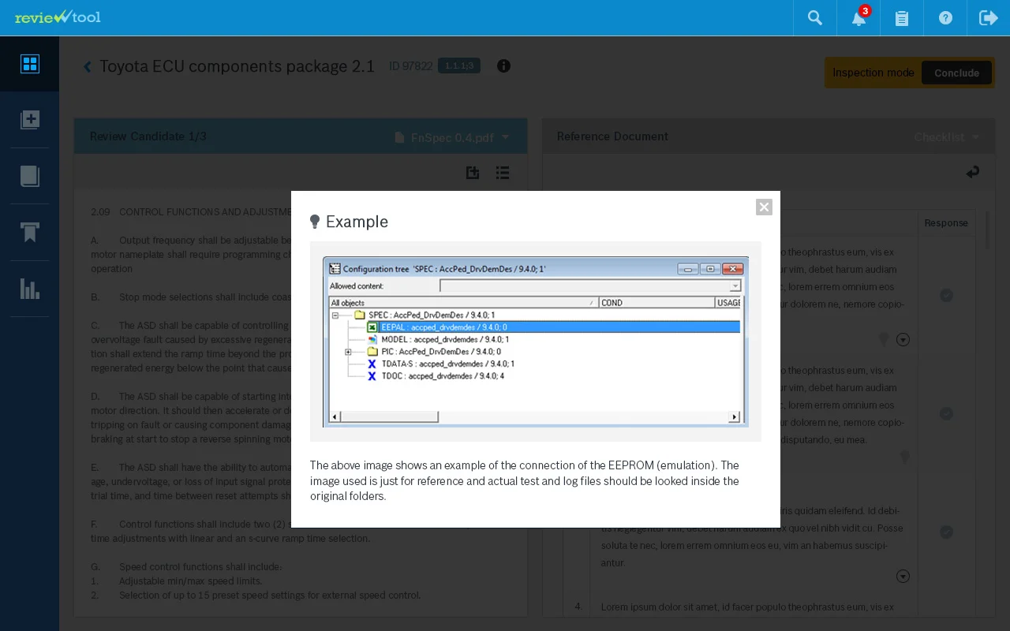Click the info icon next to version 1.1.1;3
The image size is (1010, 631).
(503, 65)
